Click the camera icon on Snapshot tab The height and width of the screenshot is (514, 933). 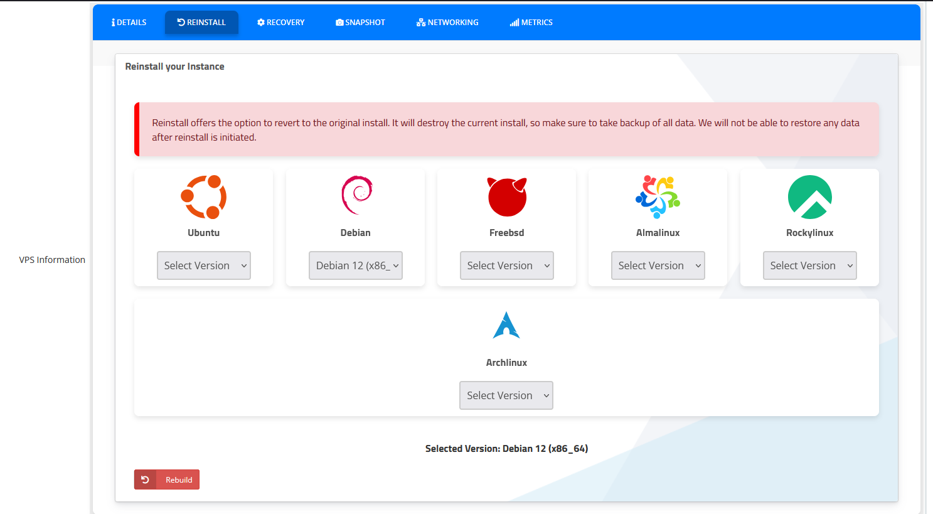coord(339,23)
